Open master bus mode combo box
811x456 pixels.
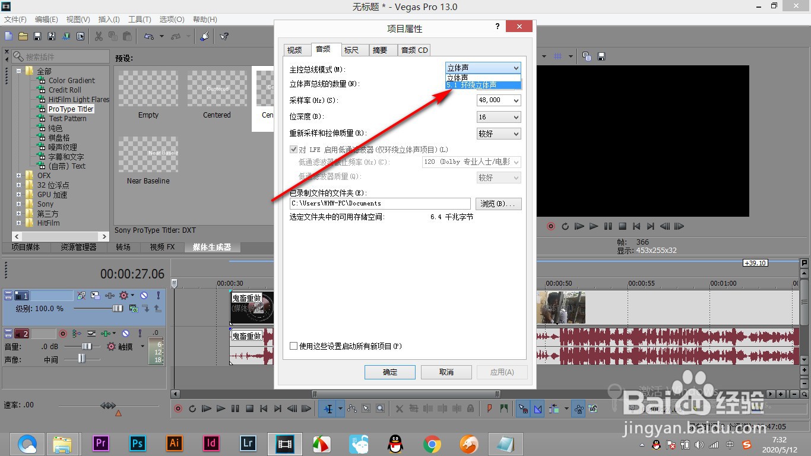(483, 68)
